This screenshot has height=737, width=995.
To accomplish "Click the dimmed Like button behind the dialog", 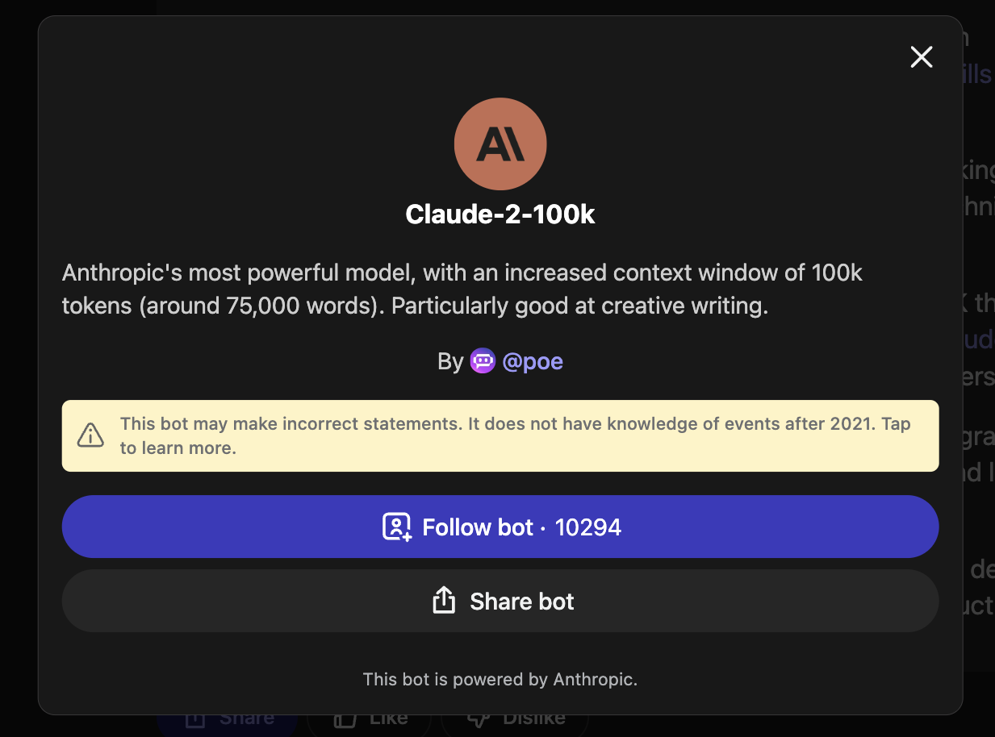I will pos(369,719).
